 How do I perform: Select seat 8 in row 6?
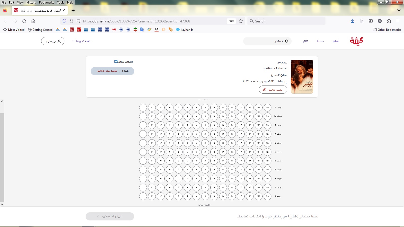(205, 152)
